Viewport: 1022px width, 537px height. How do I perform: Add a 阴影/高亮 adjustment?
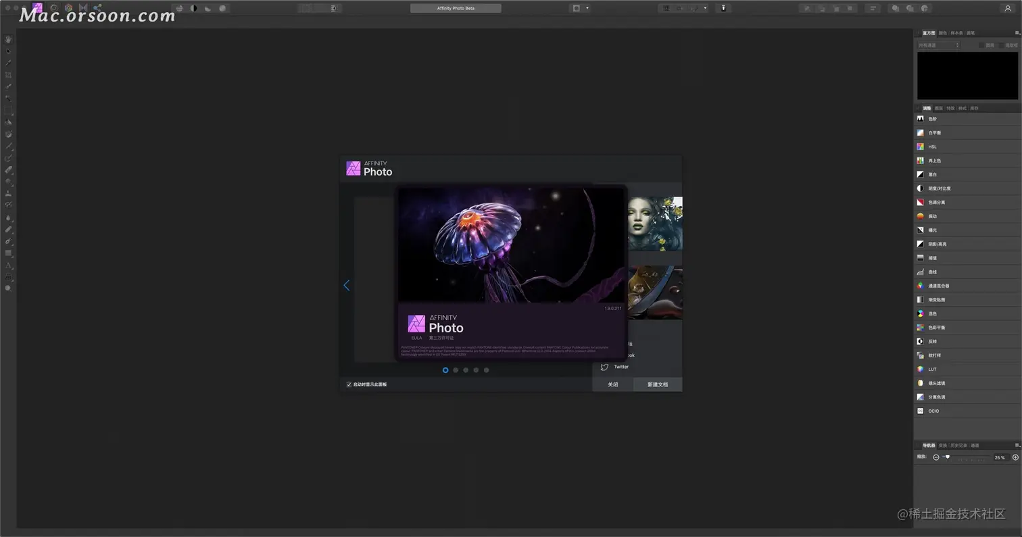967,244
